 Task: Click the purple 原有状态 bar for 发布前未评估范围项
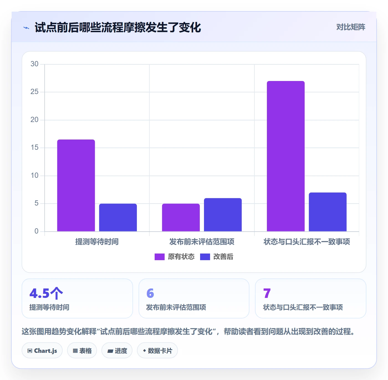(x=181, y=217)
